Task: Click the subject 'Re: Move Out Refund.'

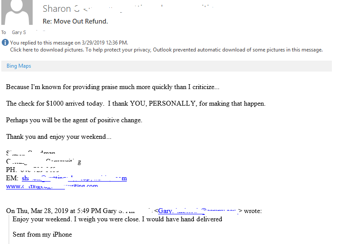Action: click(x=75, y=21)
